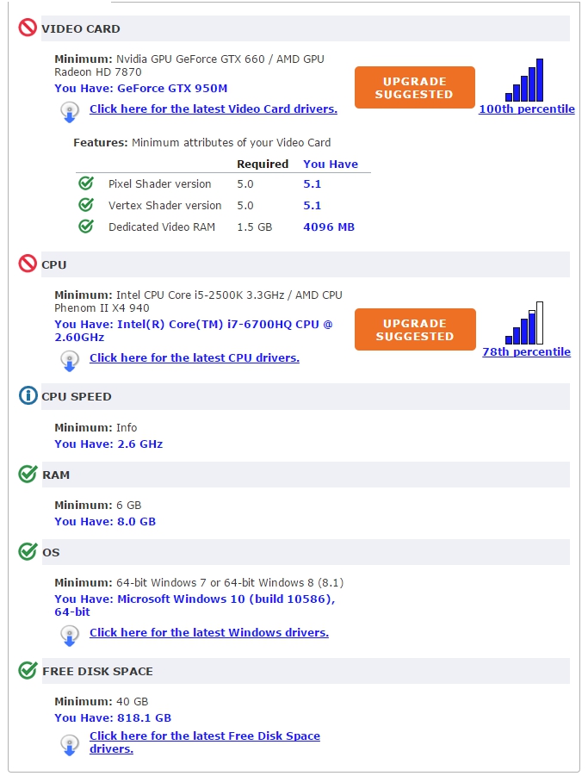Click the Pixel Shader version green checkmark
588x776 pixels.
(86, 183)
